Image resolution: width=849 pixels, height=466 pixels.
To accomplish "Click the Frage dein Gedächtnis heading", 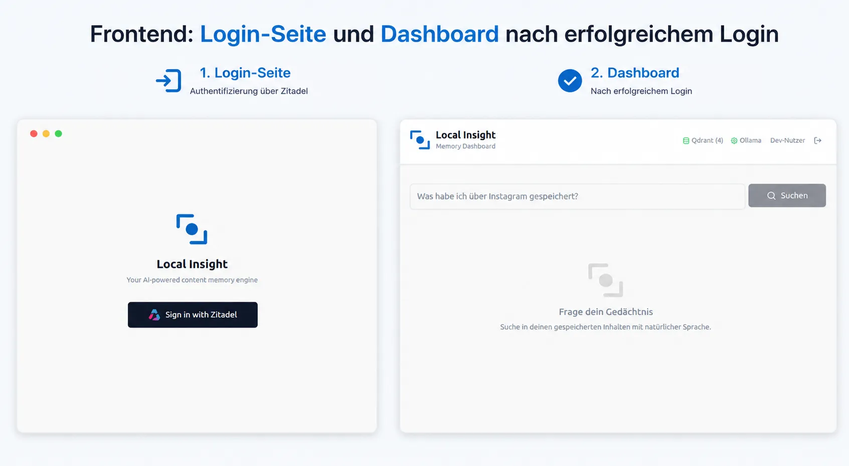I will 606,312.
